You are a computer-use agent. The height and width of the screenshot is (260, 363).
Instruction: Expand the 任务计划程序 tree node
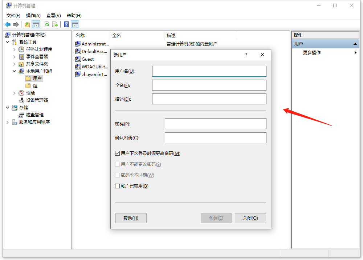pyautogui.click(x=14, y=49)
